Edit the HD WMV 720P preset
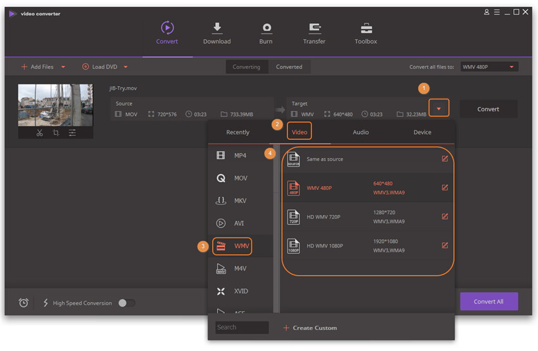Image resolution: width=538 pixels, height=351 pixels. click(x=445, y=216)
